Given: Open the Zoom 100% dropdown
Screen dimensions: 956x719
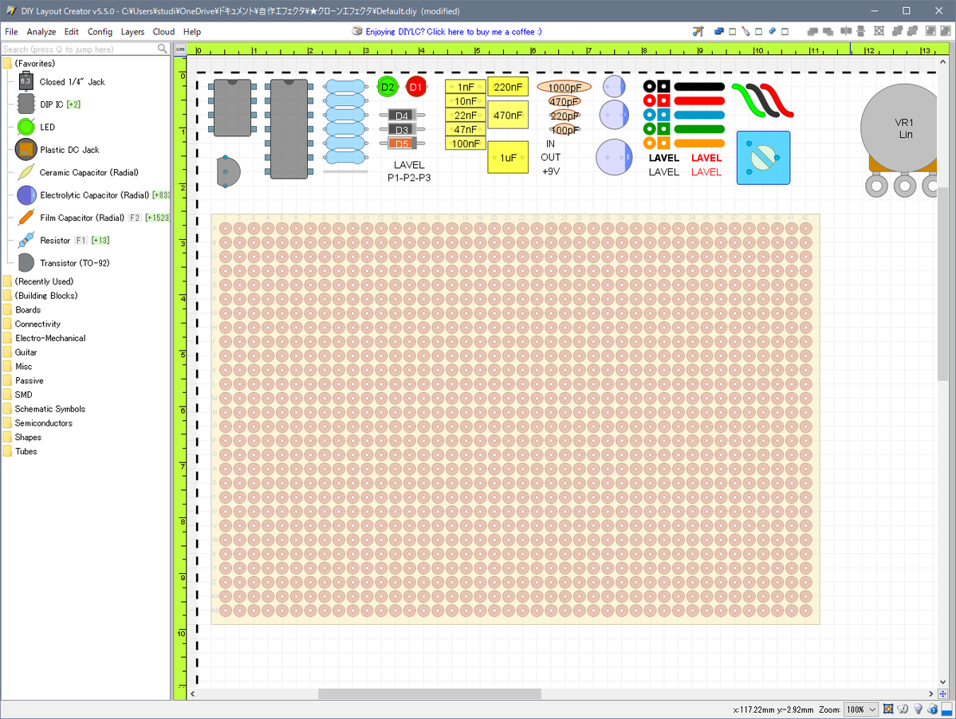Looking at the screenshot, I should [861, 709].
